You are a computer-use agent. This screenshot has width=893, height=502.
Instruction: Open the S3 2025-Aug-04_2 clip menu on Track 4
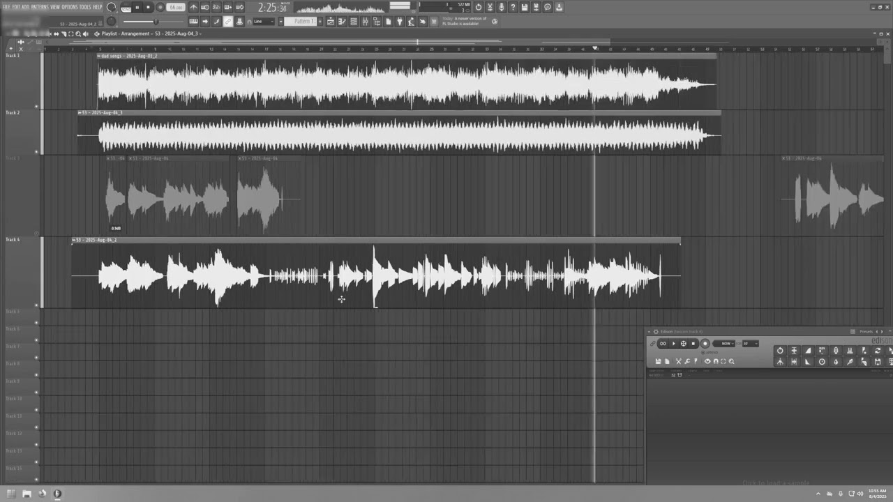click(x=74, y=240)
